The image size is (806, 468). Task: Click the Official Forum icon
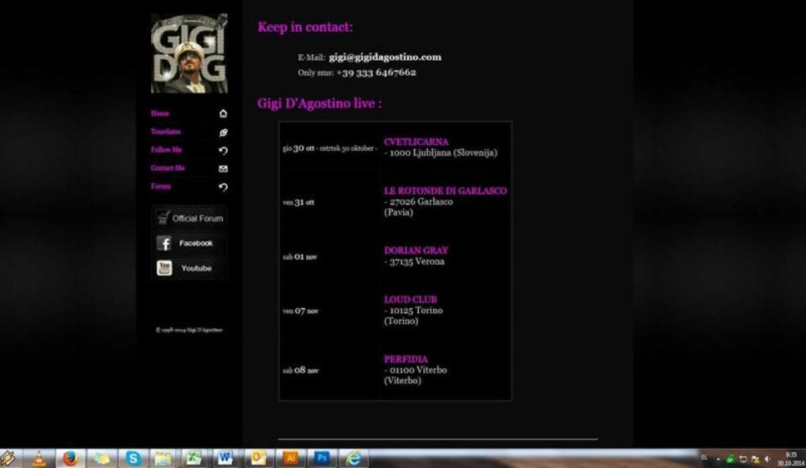tap(163, 218)
